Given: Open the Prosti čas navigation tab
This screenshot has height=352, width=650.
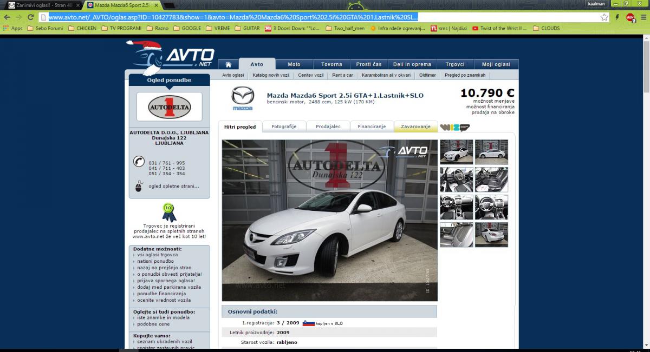Looking at the screenshot, I should (x=369, y=64).
